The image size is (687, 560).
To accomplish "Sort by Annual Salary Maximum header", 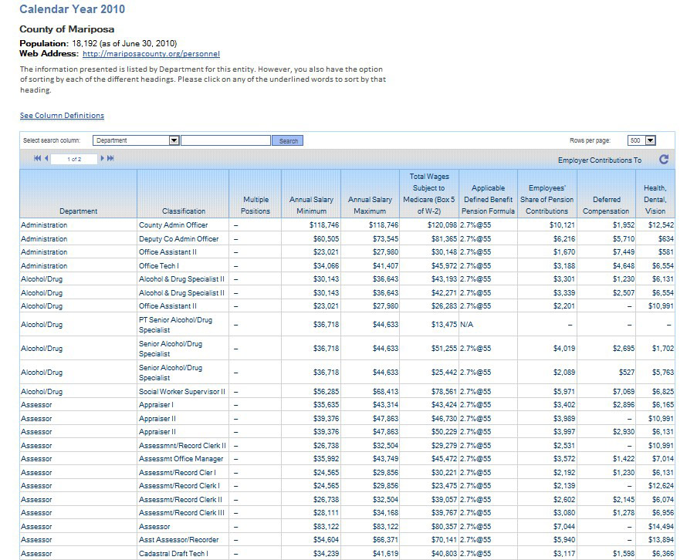I will tap(370, 205).
